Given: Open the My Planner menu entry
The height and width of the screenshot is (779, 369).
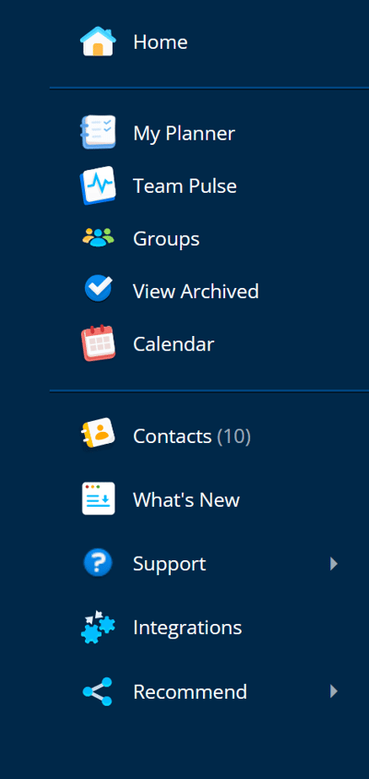Looking at the screenshot, I should coord(184,134).
